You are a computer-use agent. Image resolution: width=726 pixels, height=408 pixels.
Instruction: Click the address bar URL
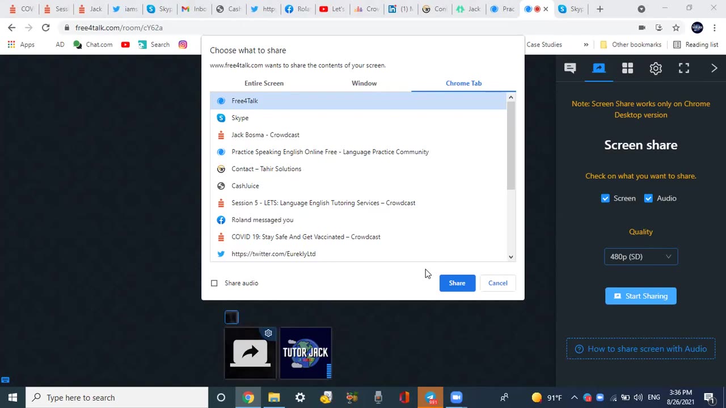click(x=119, y=28)
